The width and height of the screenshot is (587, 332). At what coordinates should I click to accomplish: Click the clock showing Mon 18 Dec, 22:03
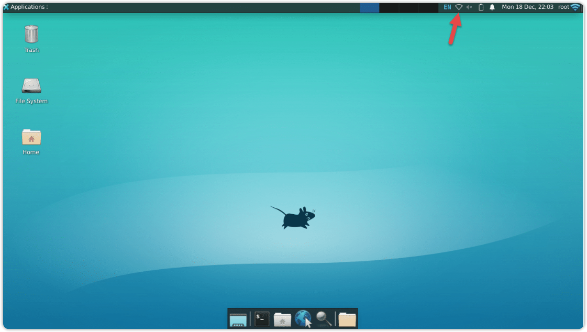[527, 7]
